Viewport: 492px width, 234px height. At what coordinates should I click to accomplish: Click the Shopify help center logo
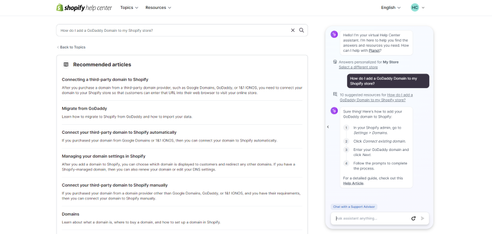(84, 7)
